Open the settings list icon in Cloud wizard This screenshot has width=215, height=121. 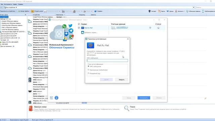point(51,98)
